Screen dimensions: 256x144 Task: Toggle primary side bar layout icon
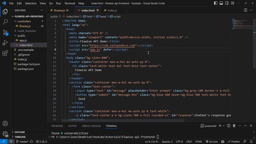[x=216, y=3]
